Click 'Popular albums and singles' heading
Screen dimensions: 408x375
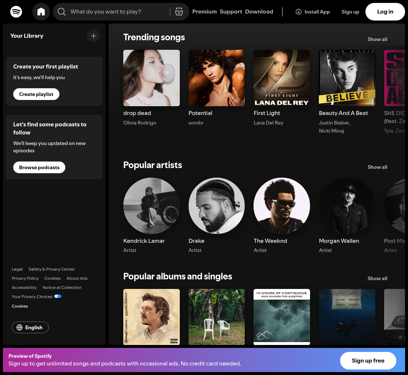pyautogui.click(x=178, y=276)
